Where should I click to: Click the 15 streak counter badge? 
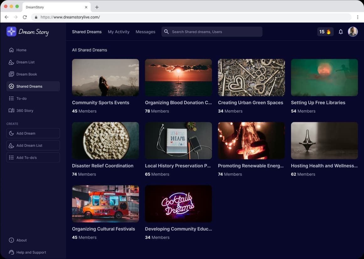click(325, 32)
